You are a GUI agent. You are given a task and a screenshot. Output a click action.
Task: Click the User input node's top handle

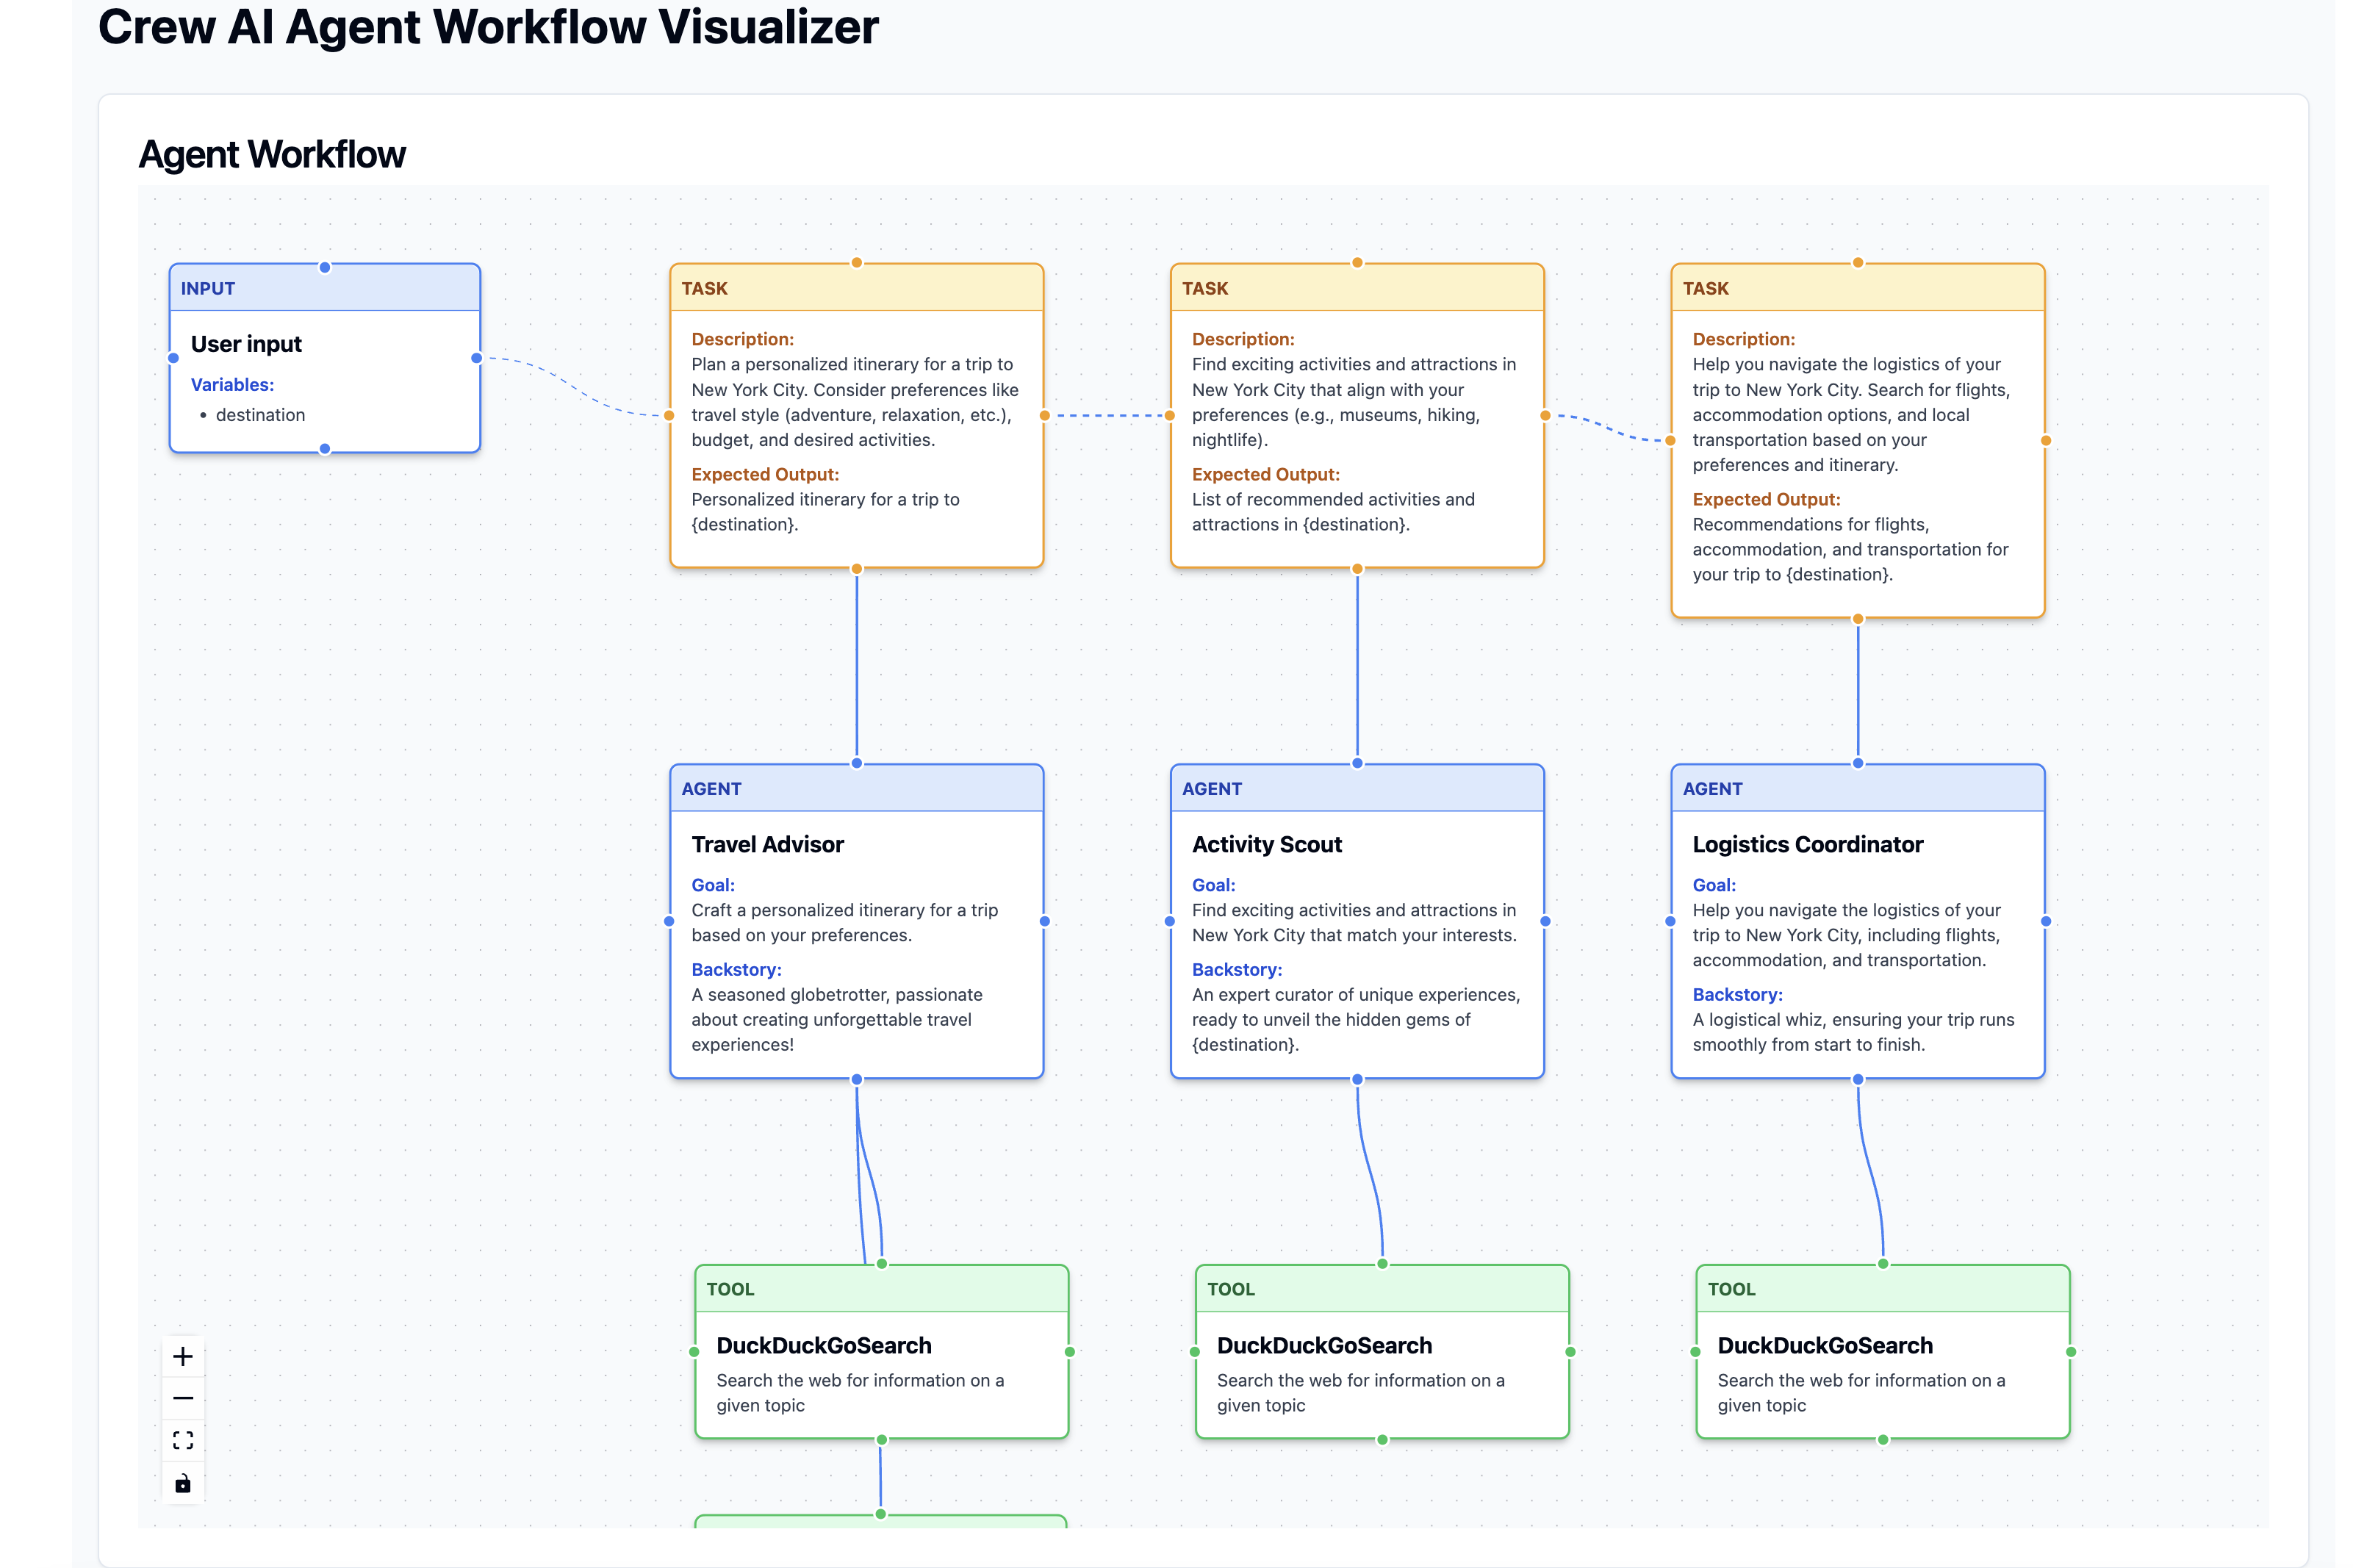324,267
